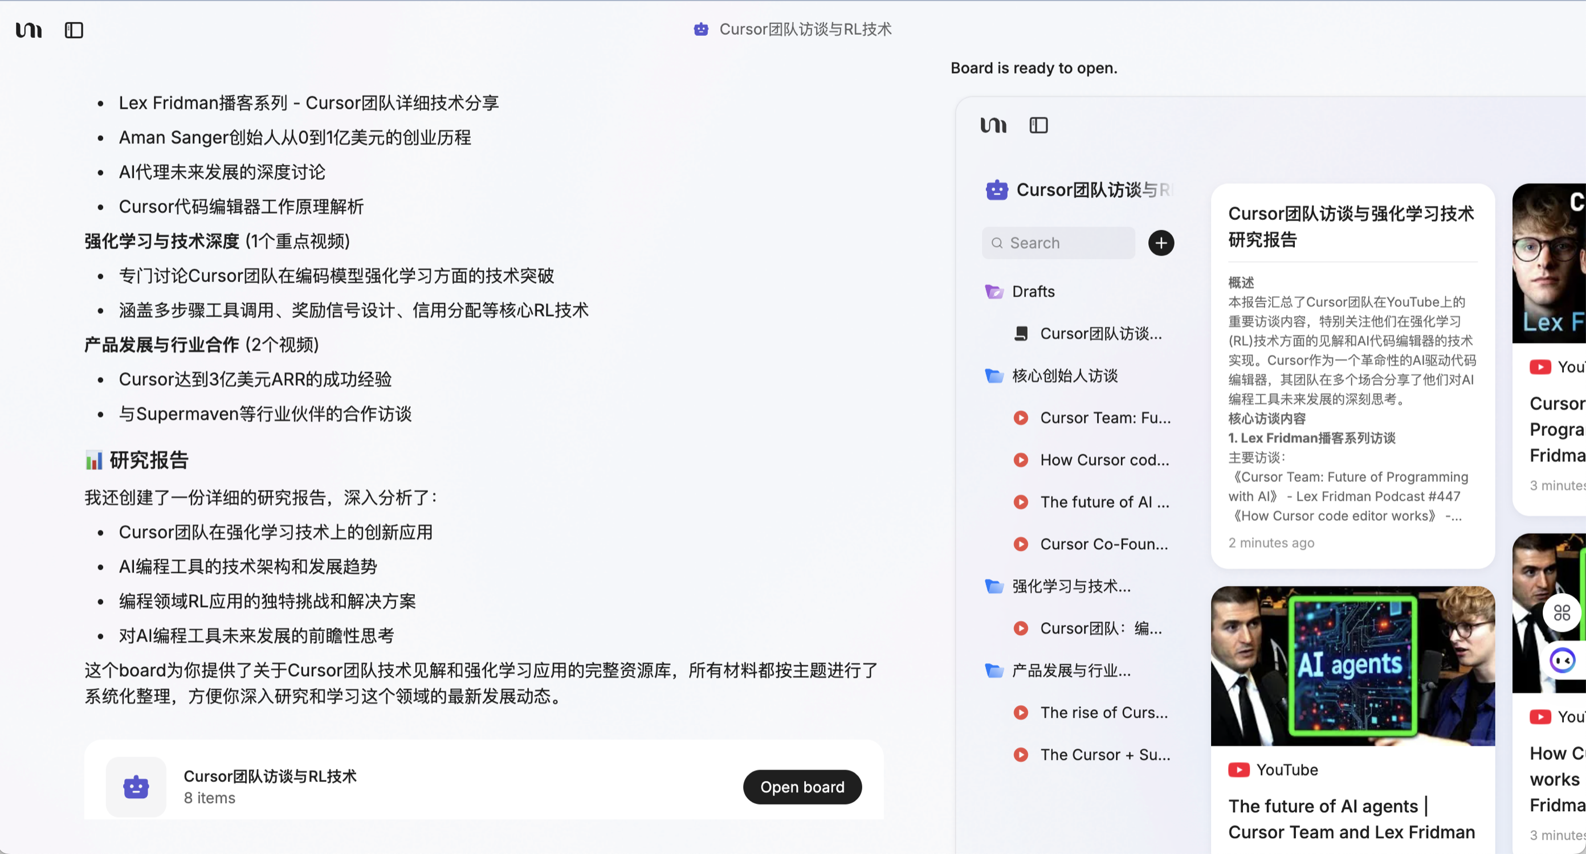Click the 核心创始人访谈 folder icon
Viewport: 1586px width, 854px height.
click(x=994, y=375)
